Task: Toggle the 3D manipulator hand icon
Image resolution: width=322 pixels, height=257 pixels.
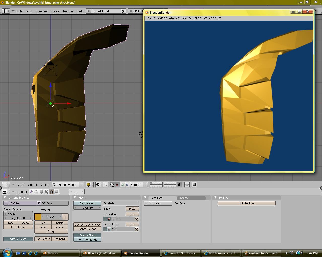Action: pyautogui.click(x=112, y=185)
